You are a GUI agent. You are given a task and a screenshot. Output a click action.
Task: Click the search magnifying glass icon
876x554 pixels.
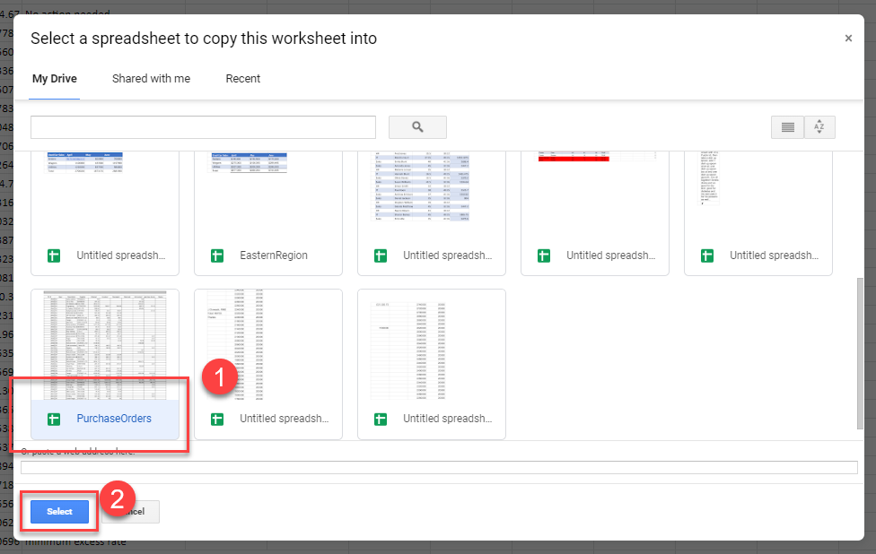[x=416, y=126]
